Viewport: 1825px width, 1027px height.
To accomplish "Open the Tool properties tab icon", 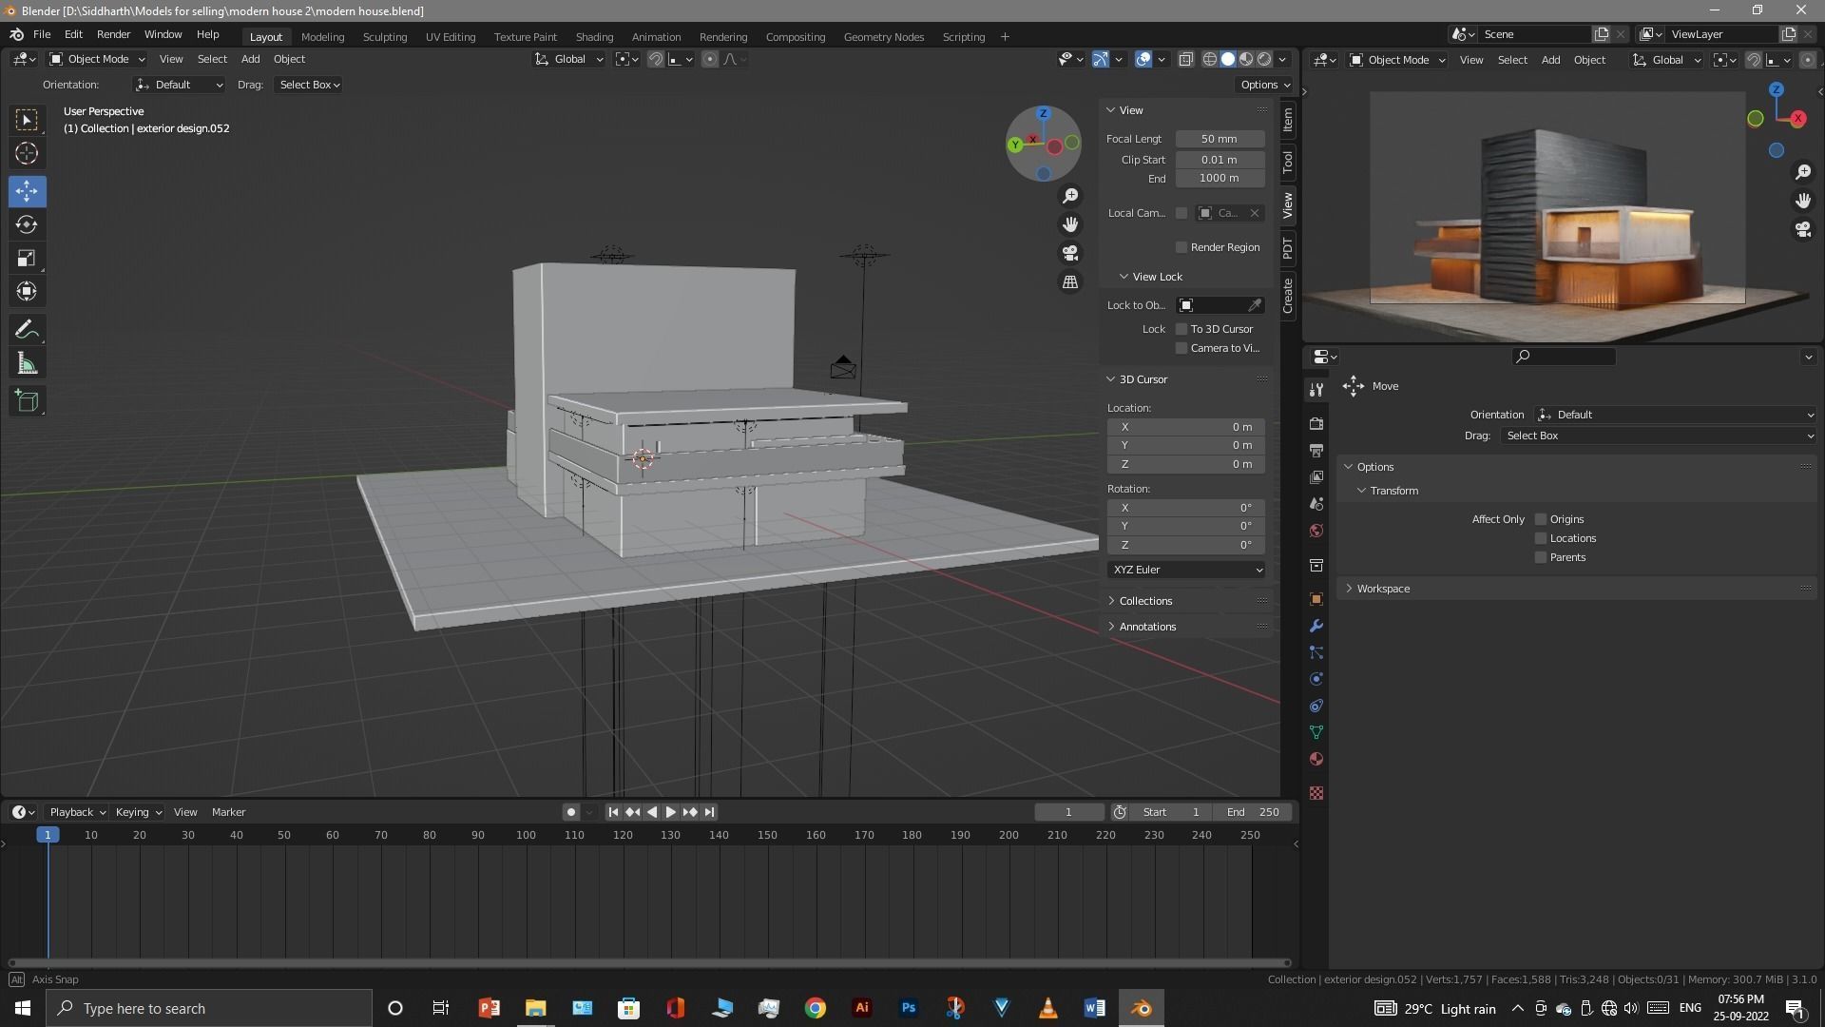I will (1316, 389).
